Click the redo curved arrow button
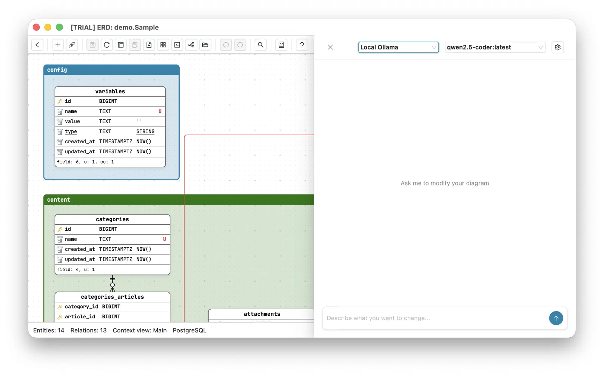604x375 pixels. (240, 45)
